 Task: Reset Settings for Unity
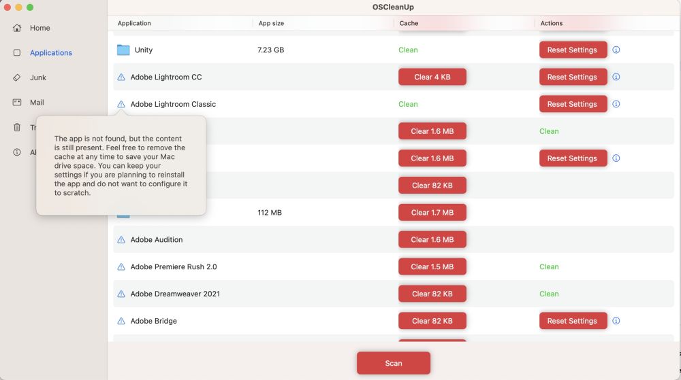click(x=572, y=50)
